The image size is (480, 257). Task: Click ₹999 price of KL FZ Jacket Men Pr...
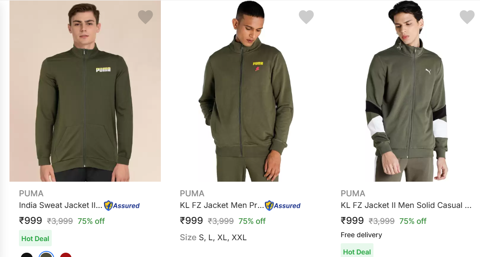pos(191,221)
